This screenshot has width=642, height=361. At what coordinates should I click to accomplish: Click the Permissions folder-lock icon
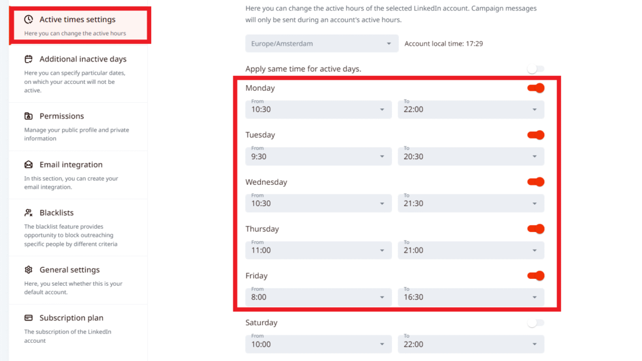(29, 117)
